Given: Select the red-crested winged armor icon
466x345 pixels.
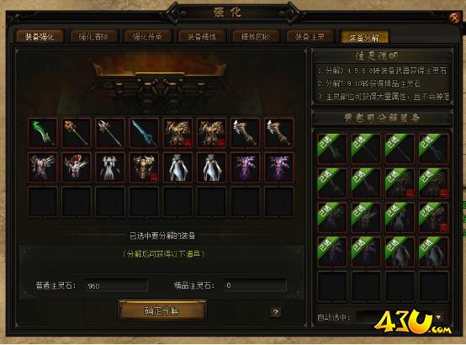Looking at the screenshot, I should [76, 167].
